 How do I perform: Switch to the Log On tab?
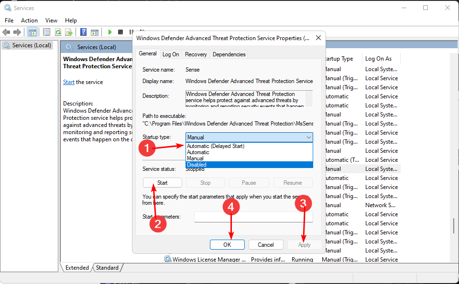pyautogui.click(x=171, y=54)
